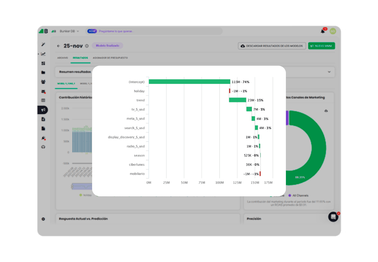The width and height of the screenshot is (378, 262).
Task: Click the meta_S_usd bar
Action: (x=253, y=118)
